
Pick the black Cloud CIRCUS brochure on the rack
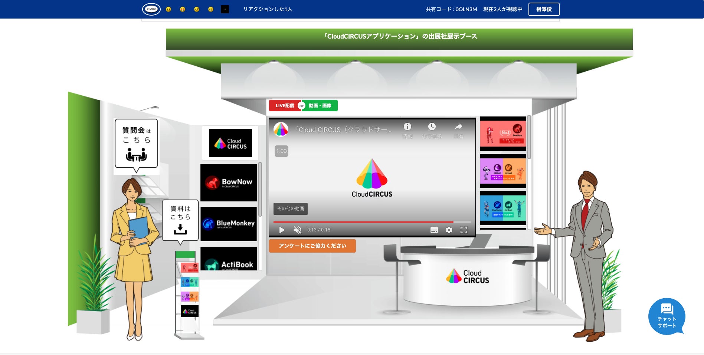(189, 311)
